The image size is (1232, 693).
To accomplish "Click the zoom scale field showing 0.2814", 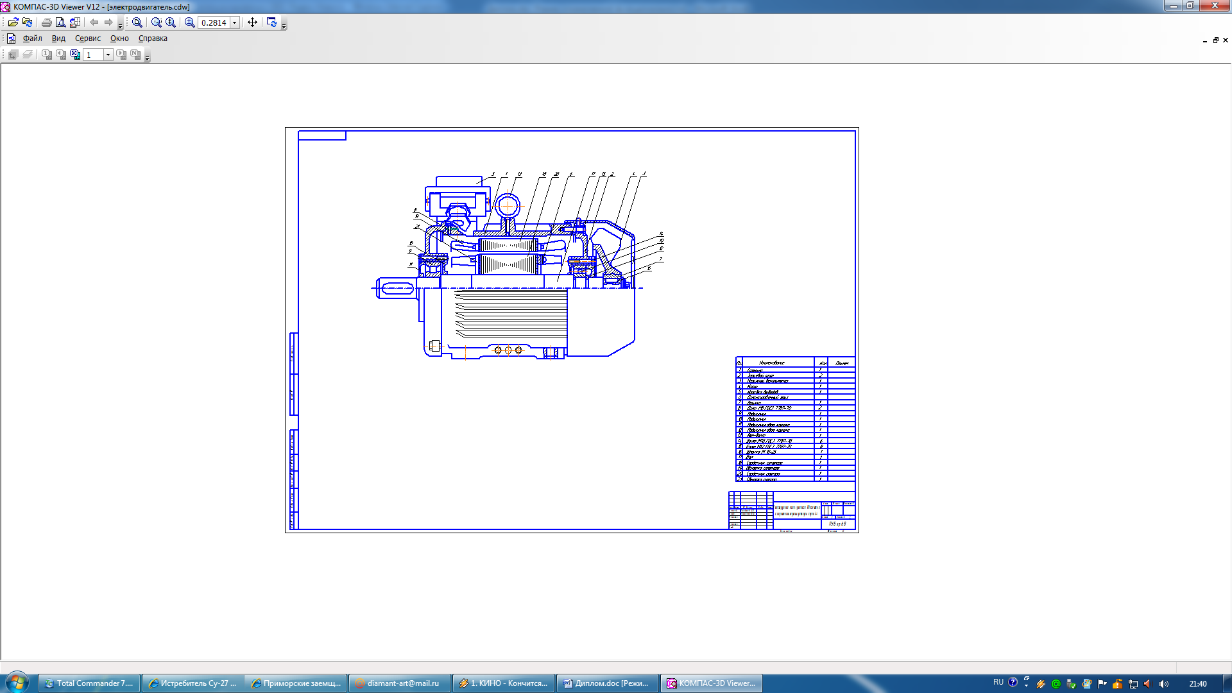I will [x=214, y=22].
